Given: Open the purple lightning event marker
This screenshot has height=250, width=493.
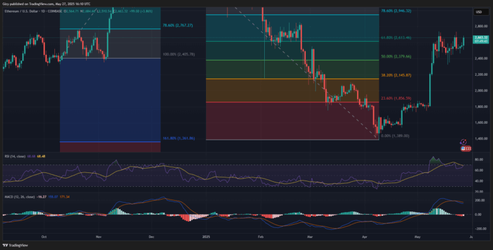Looking at the screenshot, I should (x=463, y=142).
